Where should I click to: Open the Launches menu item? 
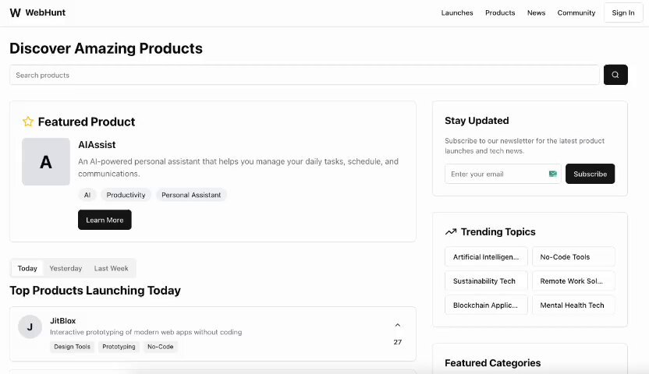coord(457,12)
